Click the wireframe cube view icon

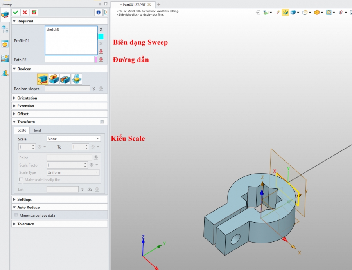point(305,13)
